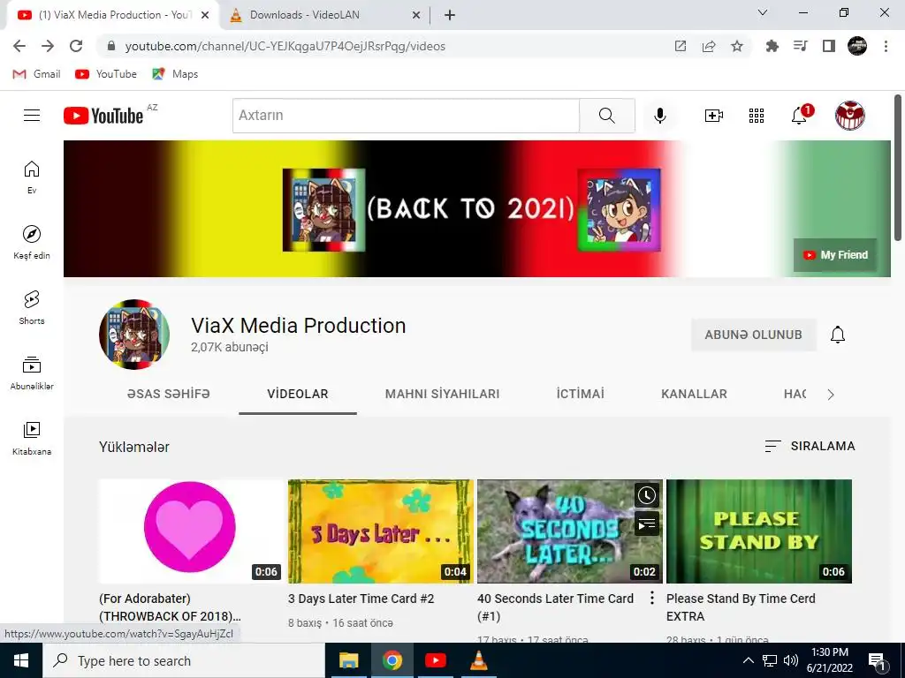This screenshot has height=678, width=905.
Task: Close the ViaX Media Production tab
Action: pyautogui.click(x=205, y=15)
